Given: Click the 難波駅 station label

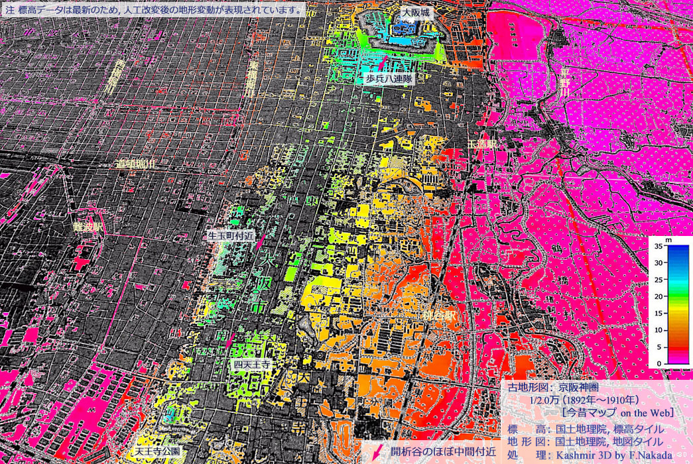Looking at the screenshot, I should click(x=89, y=226).
